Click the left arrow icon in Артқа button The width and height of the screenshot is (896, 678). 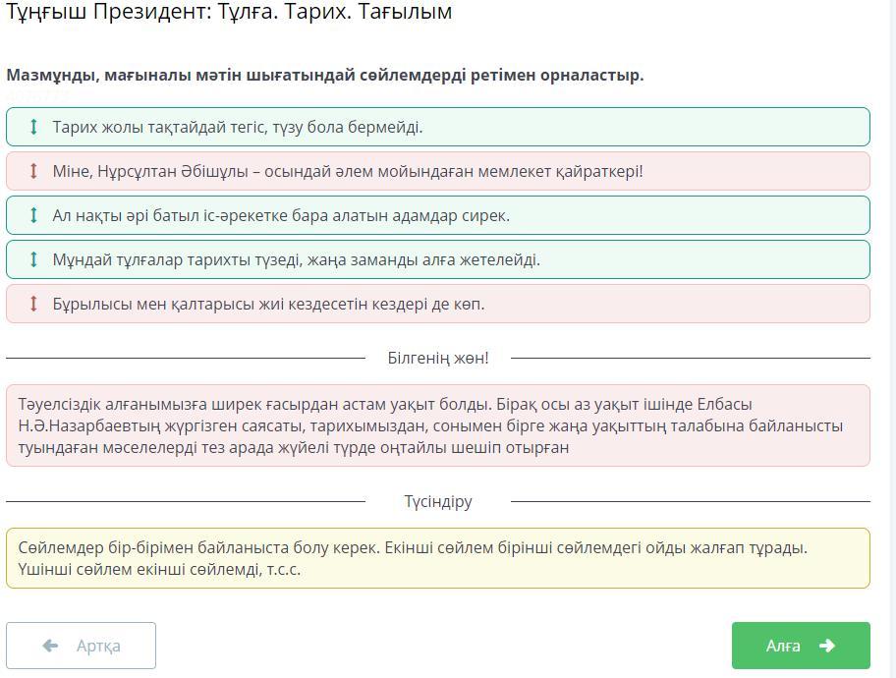tap(51, 646)
